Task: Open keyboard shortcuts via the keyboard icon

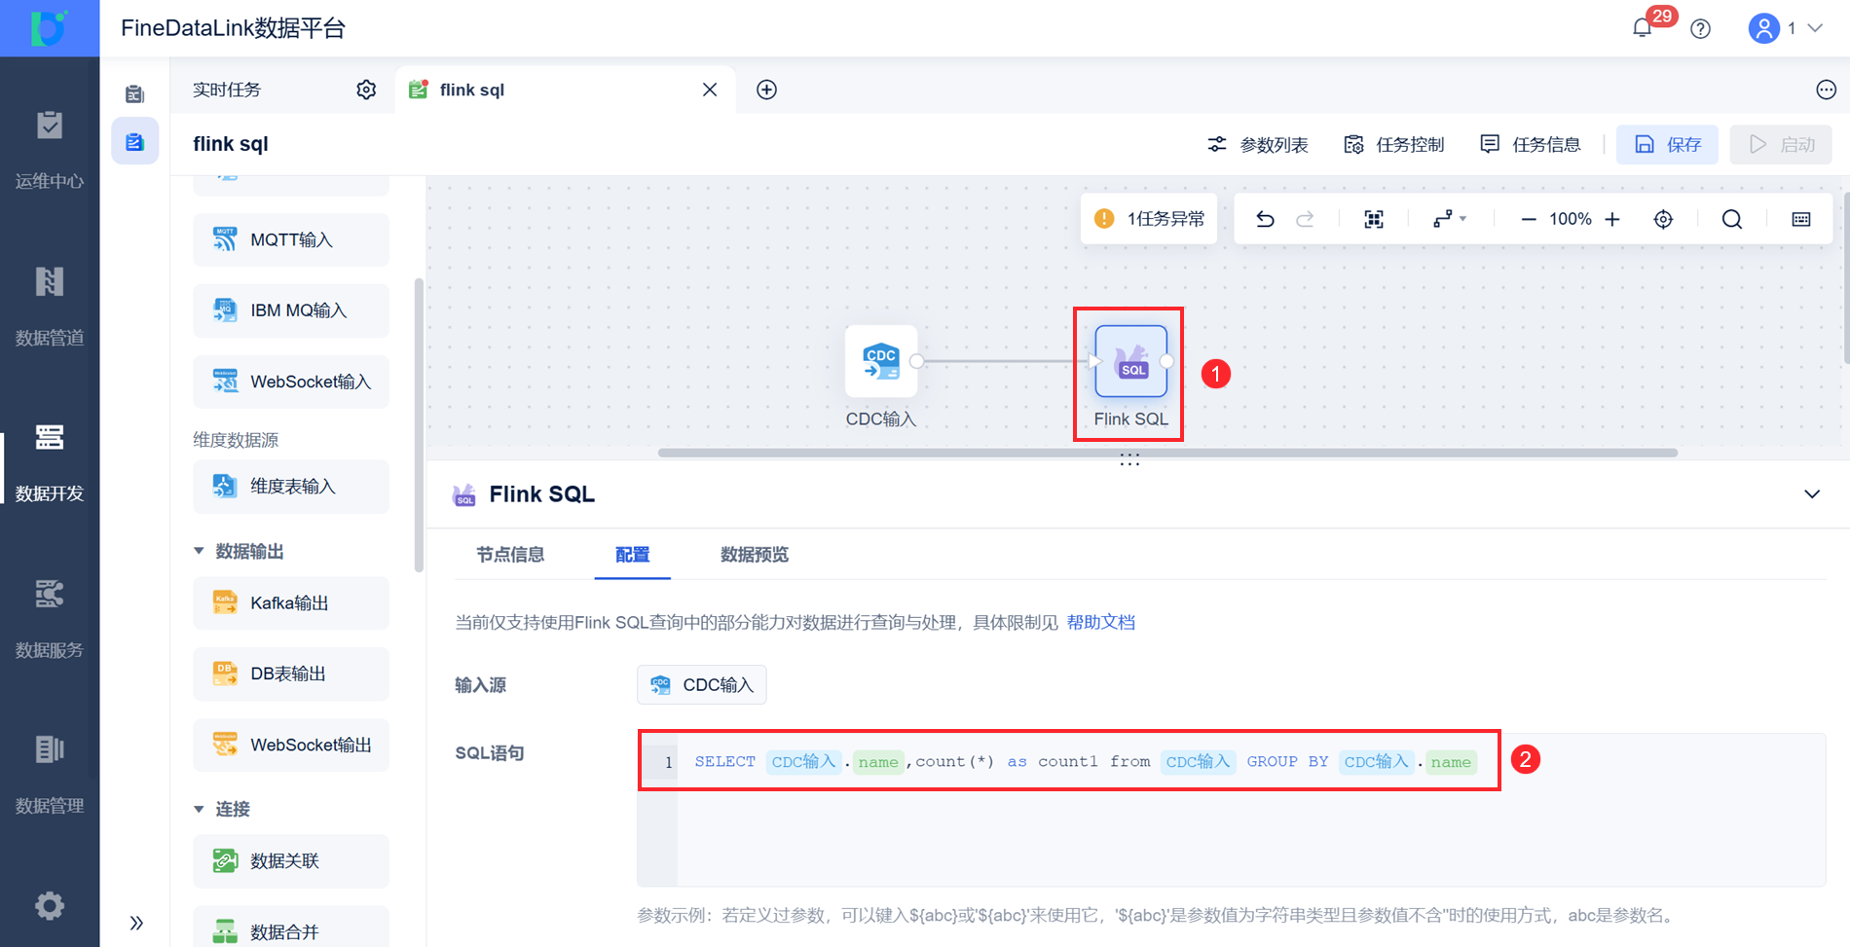Action: click(x=1801, y=218)
